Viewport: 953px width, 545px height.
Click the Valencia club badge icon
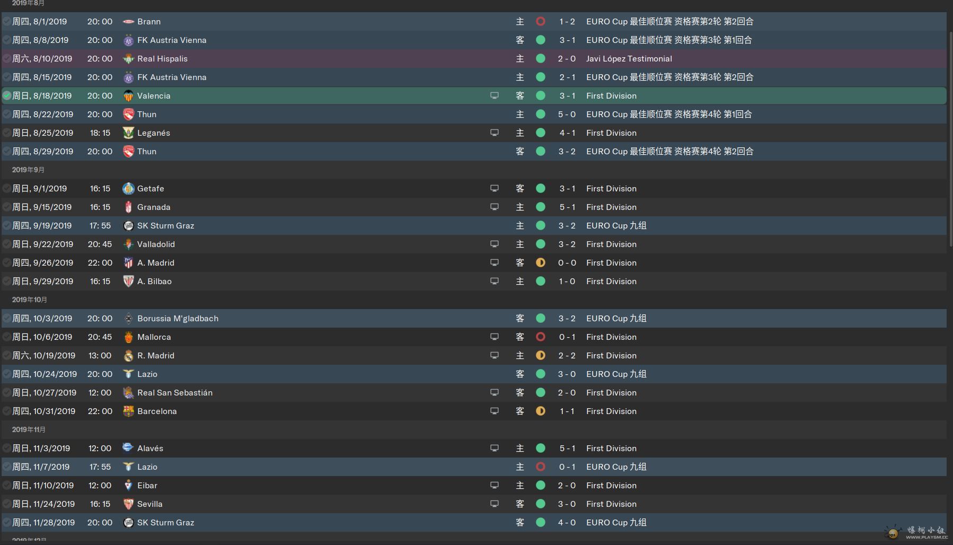coord(128,96)
